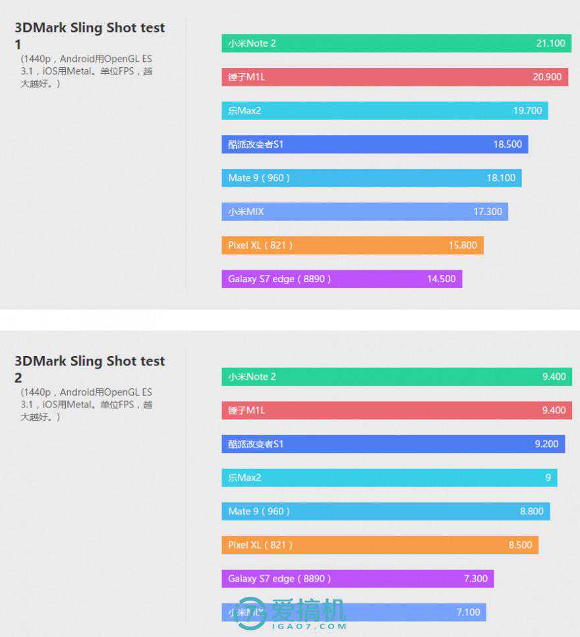This screenshot has width=580, height=637.
Task: Select 锤子M1L bar showing 20.900
Action: coord(394,77)
